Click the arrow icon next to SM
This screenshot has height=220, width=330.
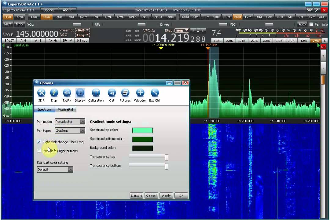click(x=317, y=10)
